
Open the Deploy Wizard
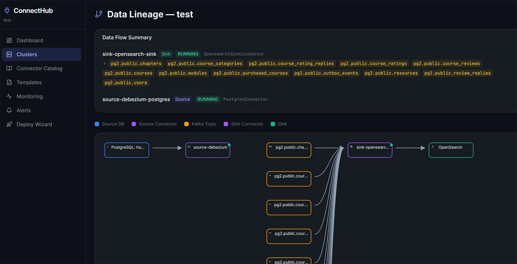coord(41,124)
